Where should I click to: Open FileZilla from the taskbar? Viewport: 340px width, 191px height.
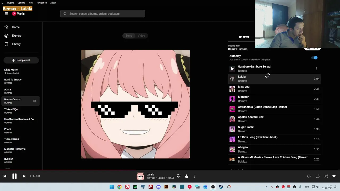point(151,187)
